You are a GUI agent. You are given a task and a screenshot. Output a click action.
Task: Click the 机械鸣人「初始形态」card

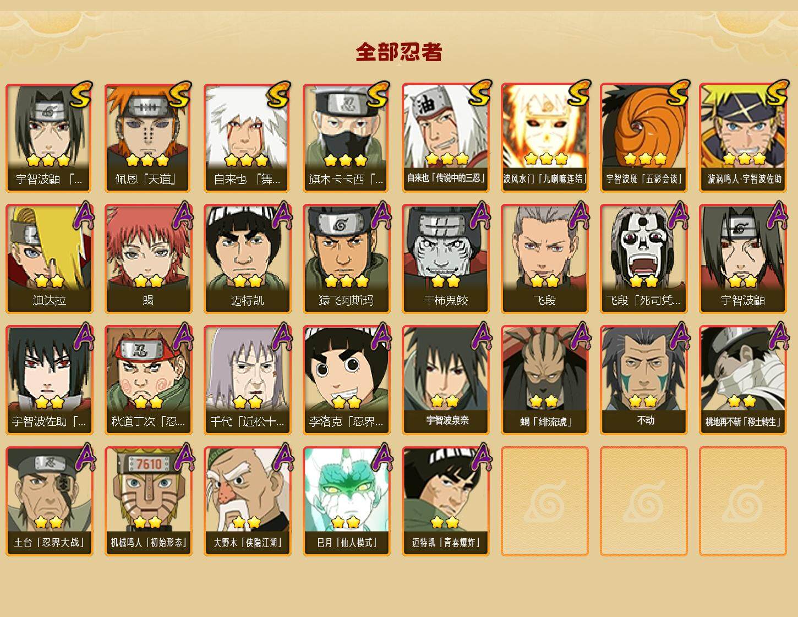148,501
